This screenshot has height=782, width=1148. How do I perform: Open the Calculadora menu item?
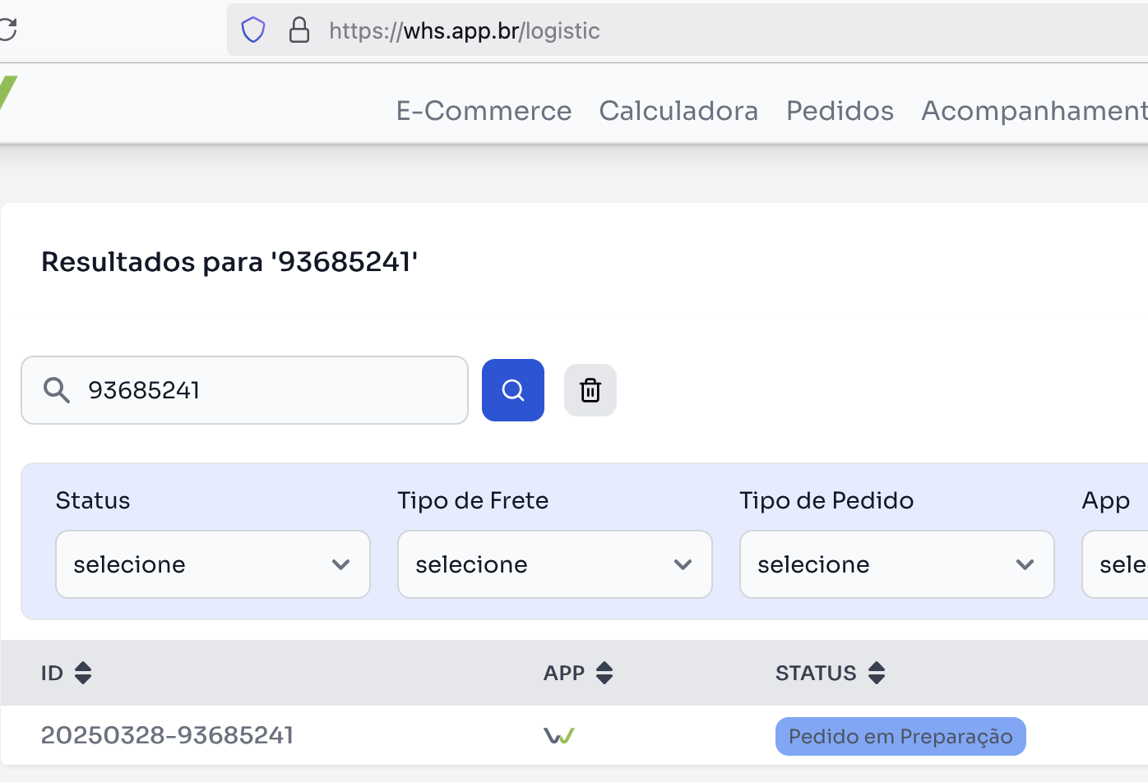point(678,111)
